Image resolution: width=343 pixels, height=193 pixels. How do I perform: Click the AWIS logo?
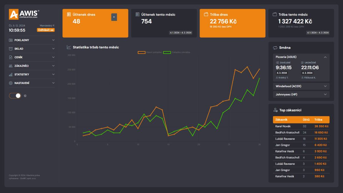click(x=24, y=14)
